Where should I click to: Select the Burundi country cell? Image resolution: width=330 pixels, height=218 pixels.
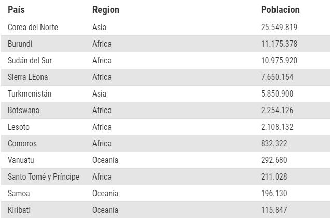21,44
